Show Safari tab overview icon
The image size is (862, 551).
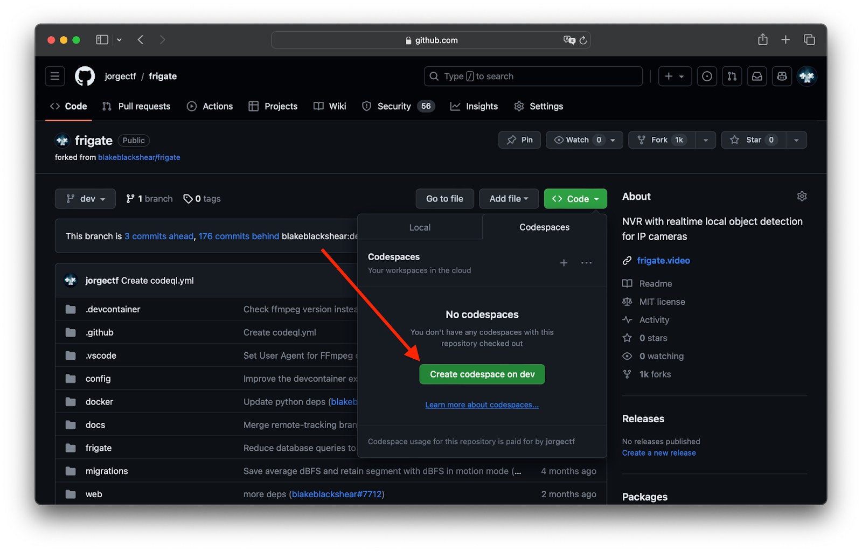click(809, 40)
